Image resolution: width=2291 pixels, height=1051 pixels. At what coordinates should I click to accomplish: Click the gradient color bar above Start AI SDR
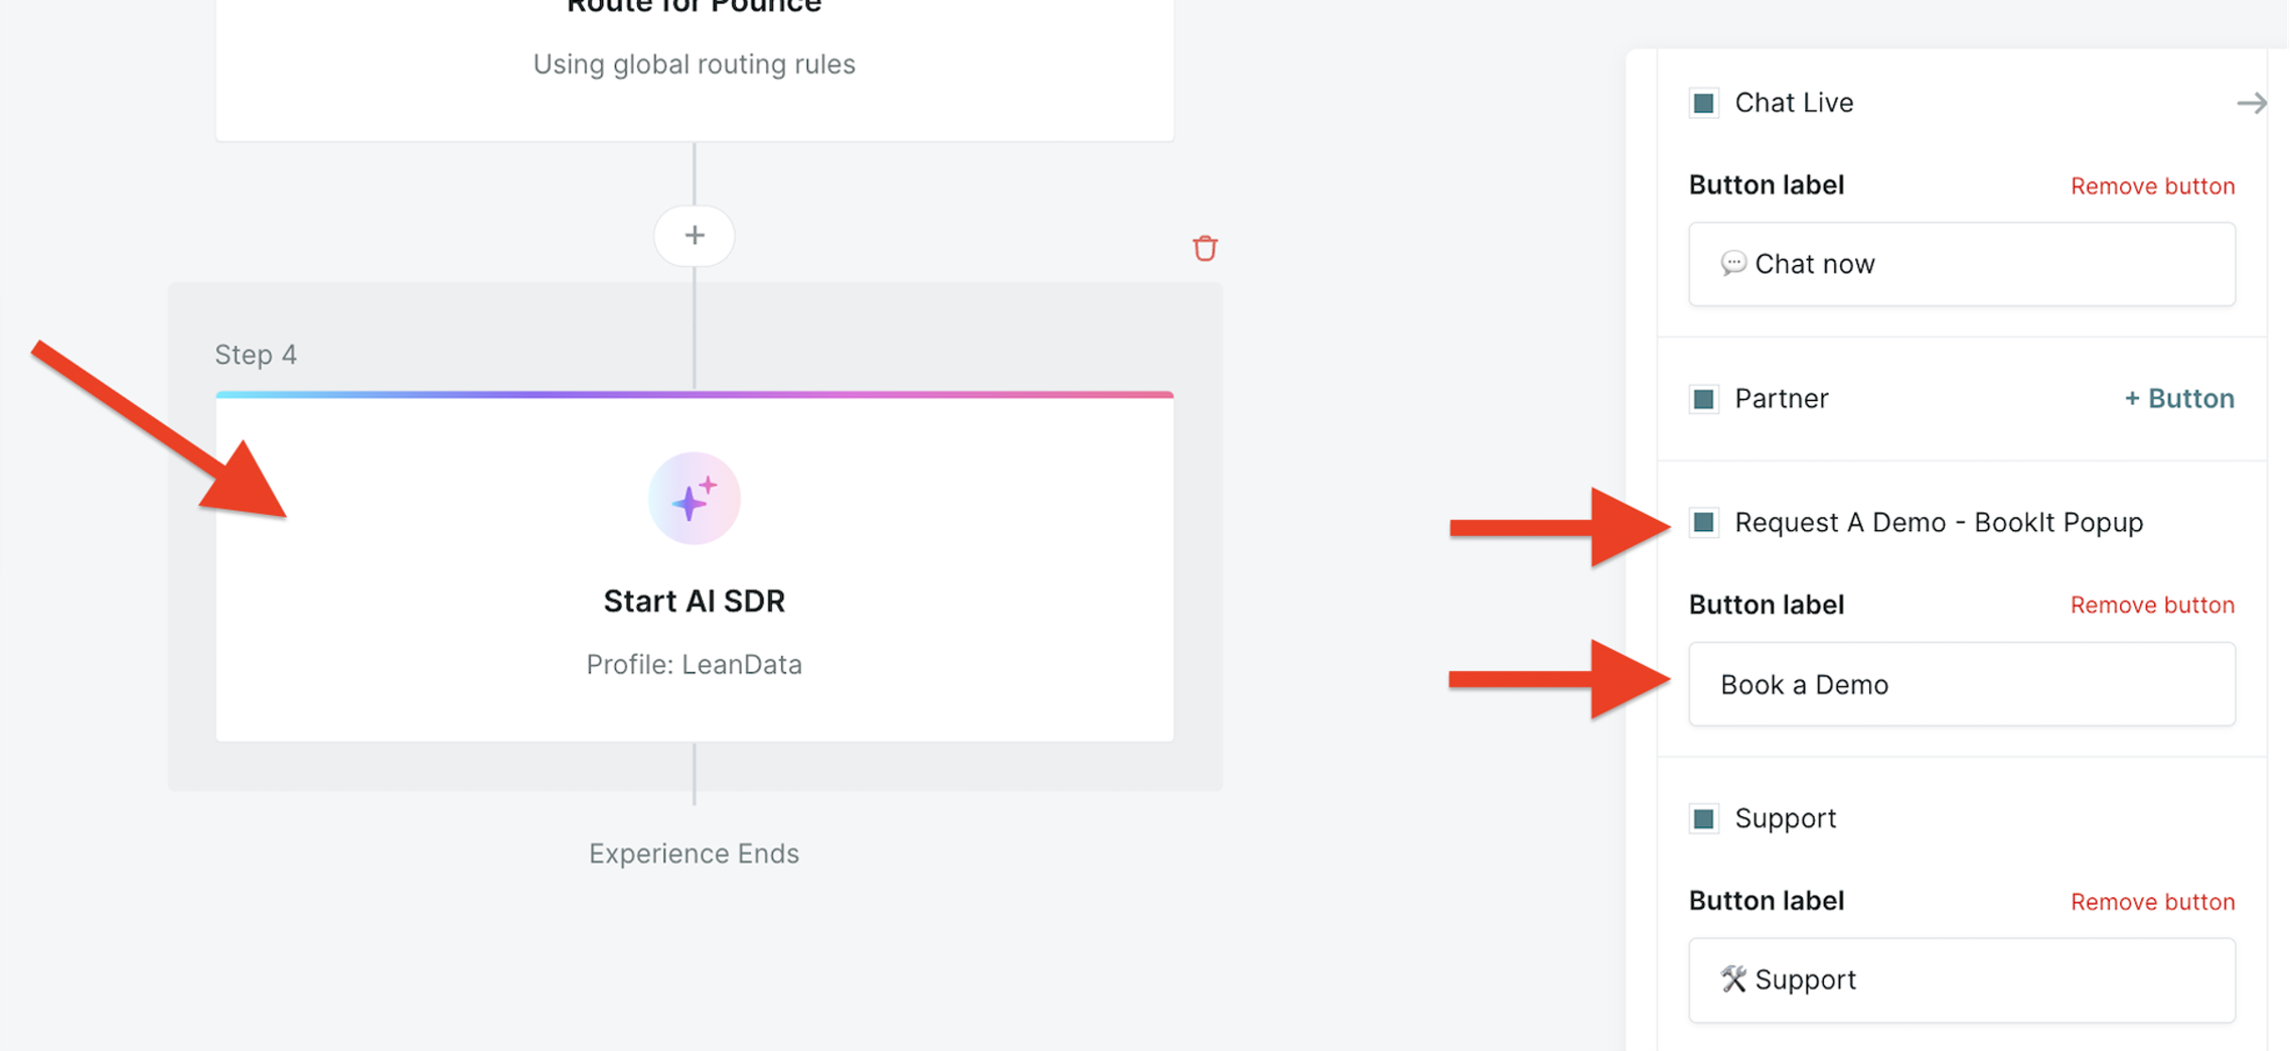(x=694, y=394)
